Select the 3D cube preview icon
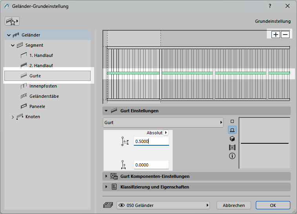This screenshot has height=214, width=297. (x=232, y=139)
